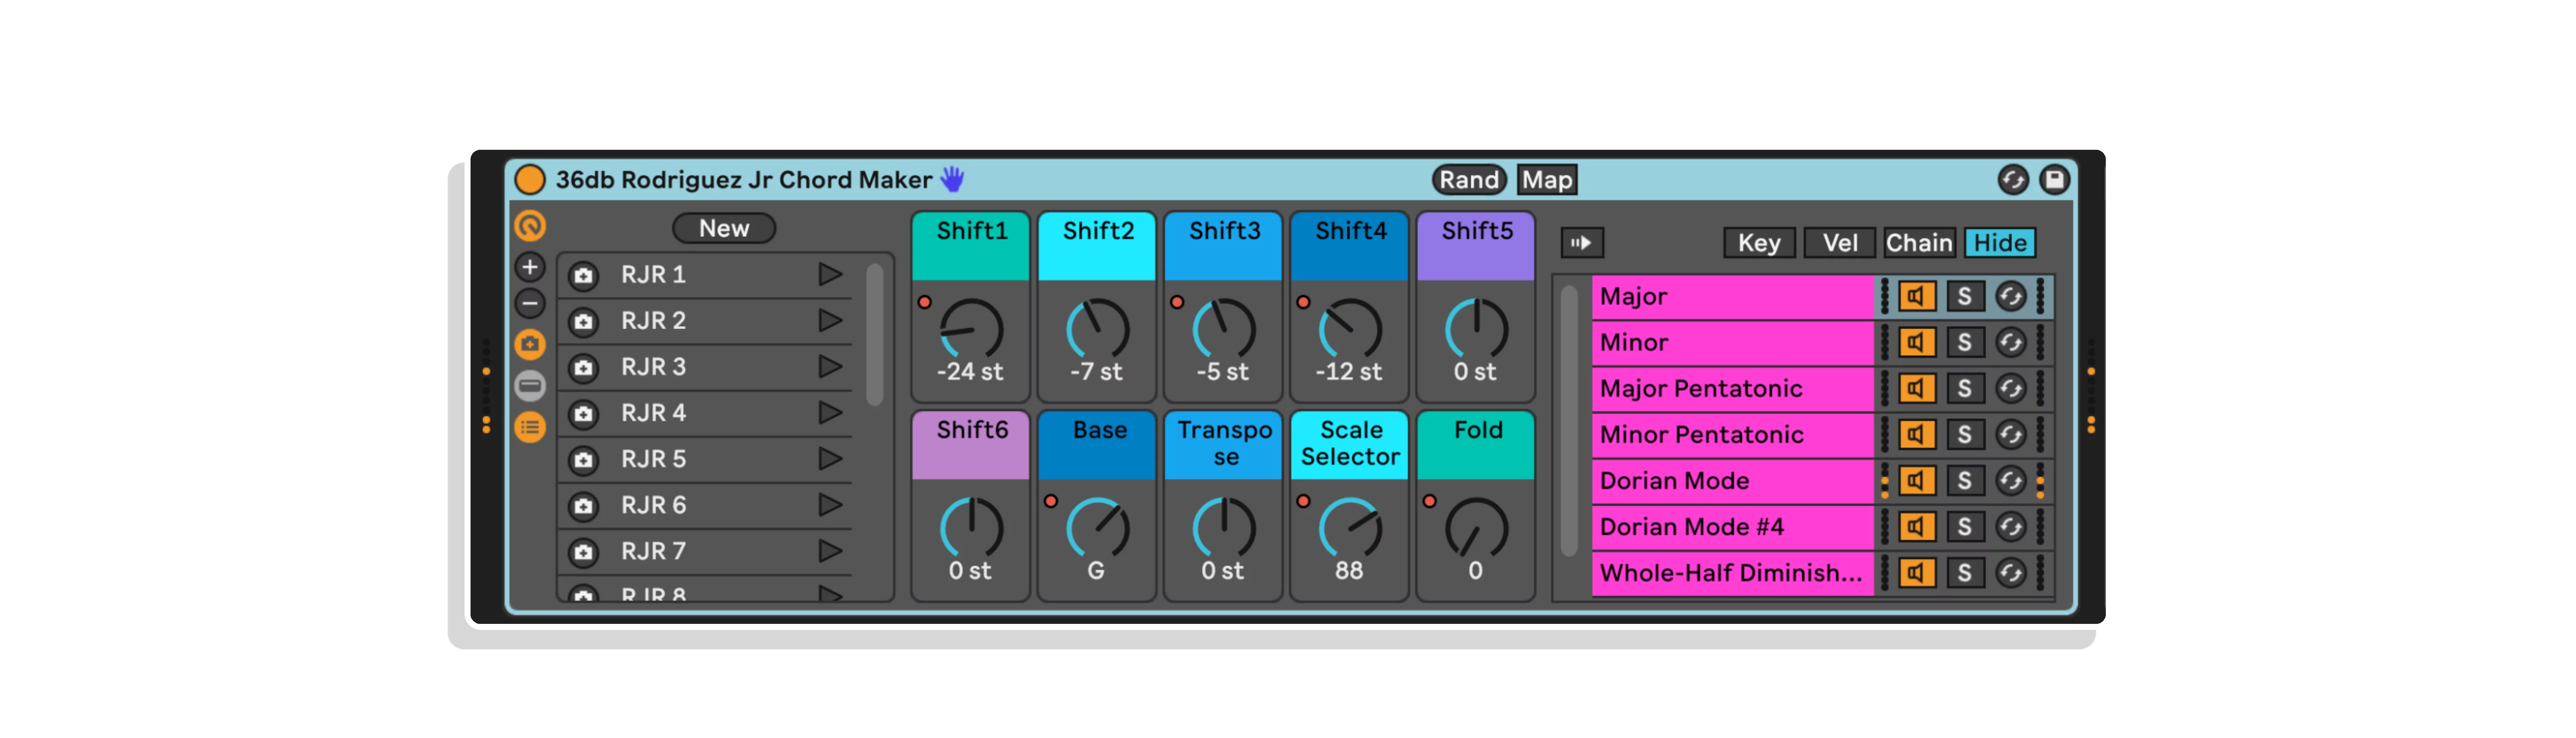Solo the Minor Pentatonic chain
Screen dimensions: 2576x738
point(1964,435)
